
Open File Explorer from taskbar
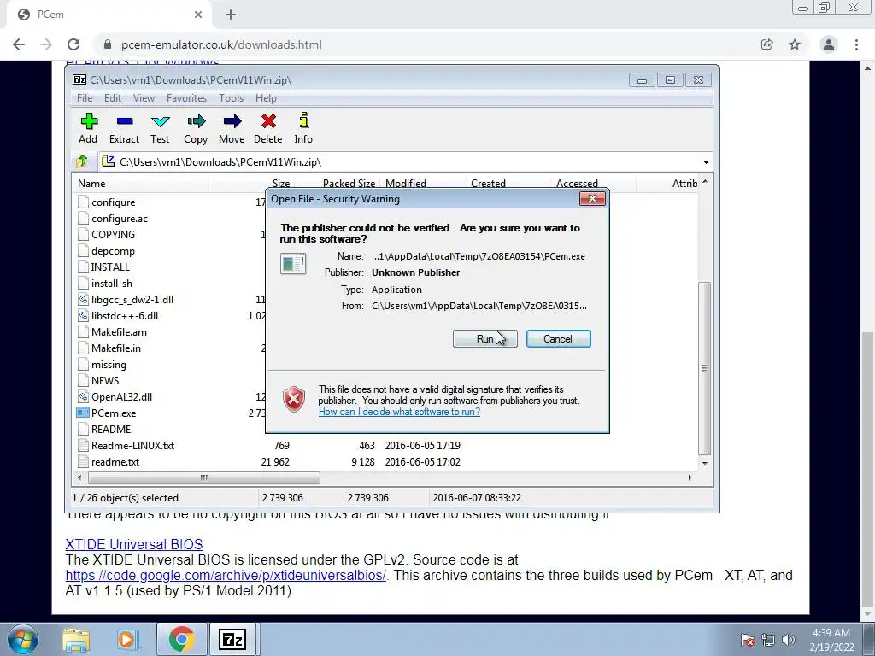[76, 639]
